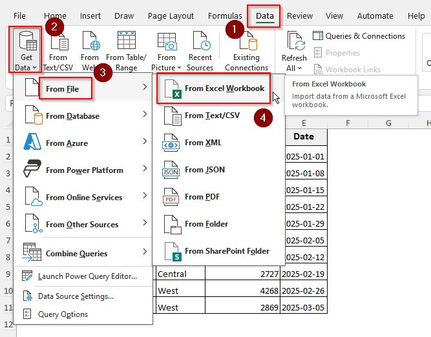Open Query Options

click(x=83, y=314)
